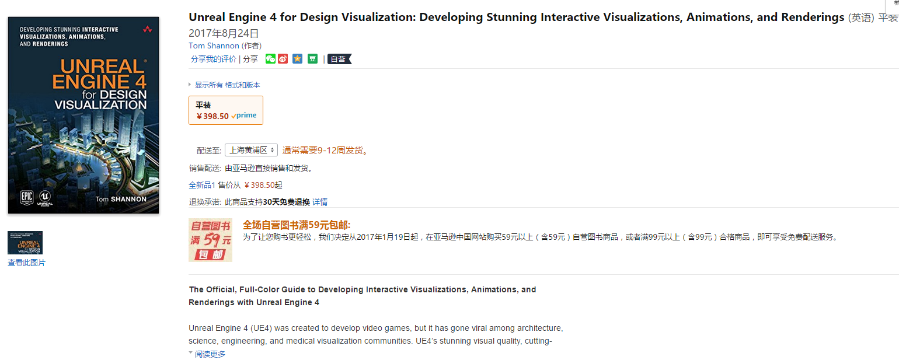Screen dimensions: 899x360
Task: Expand the description with 阅读更多
Action: (210, 354)
